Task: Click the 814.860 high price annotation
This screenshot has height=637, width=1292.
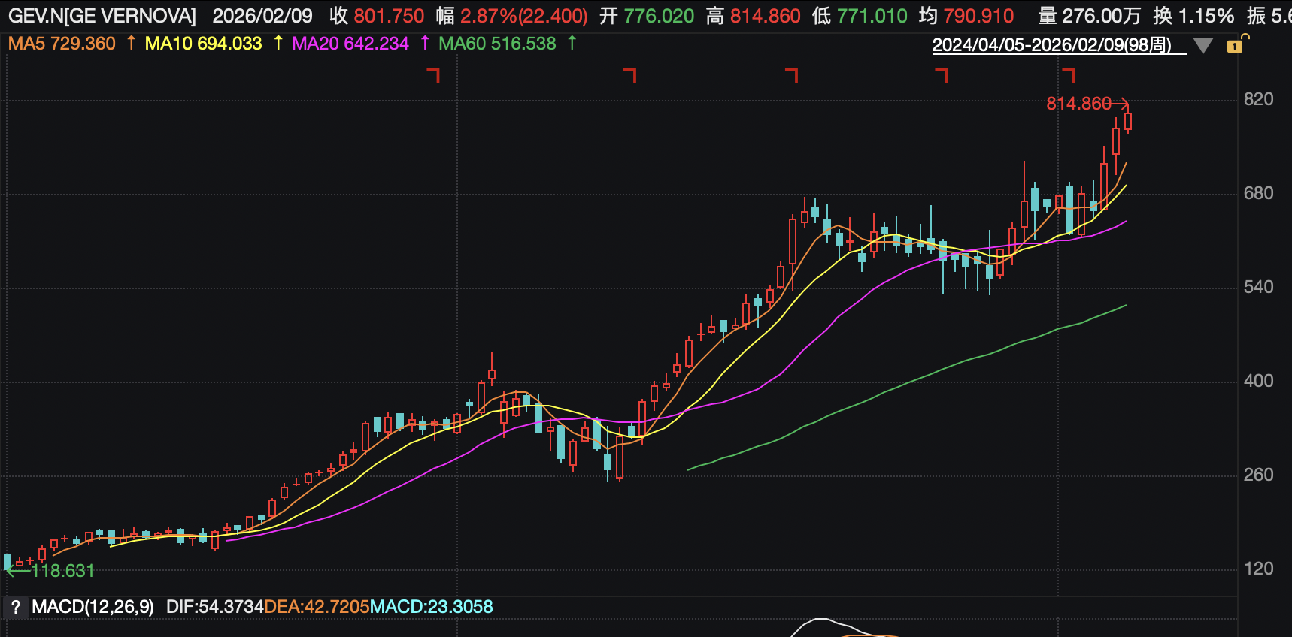Action: click(1078, 104)
